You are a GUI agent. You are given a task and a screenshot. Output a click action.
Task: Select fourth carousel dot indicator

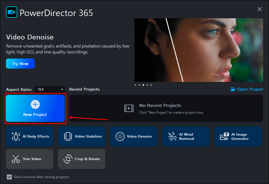[147, 85]
